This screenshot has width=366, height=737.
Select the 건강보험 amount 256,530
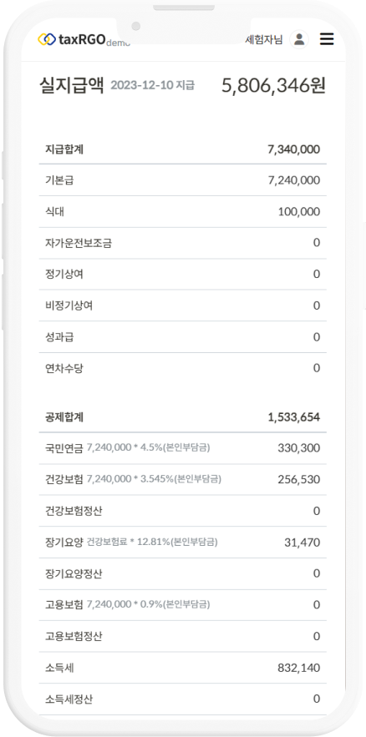point(298,479)
